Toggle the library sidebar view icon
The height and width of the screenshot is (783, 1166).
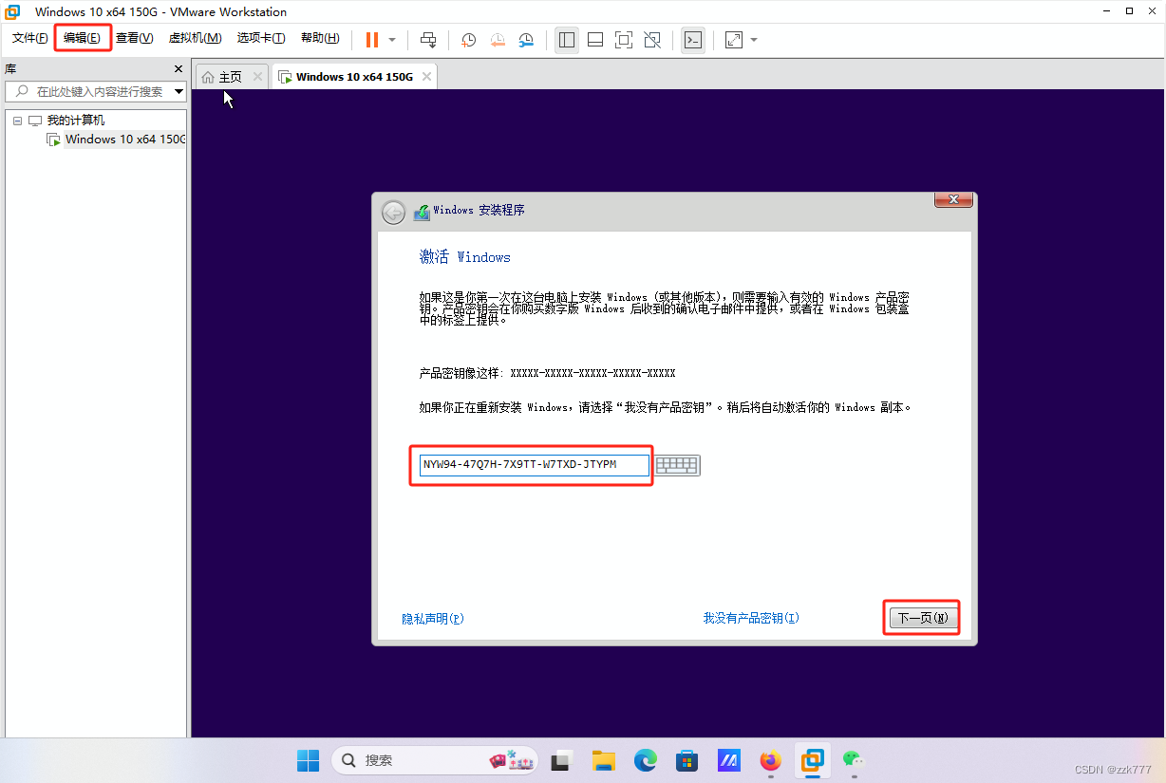point(567,40)
